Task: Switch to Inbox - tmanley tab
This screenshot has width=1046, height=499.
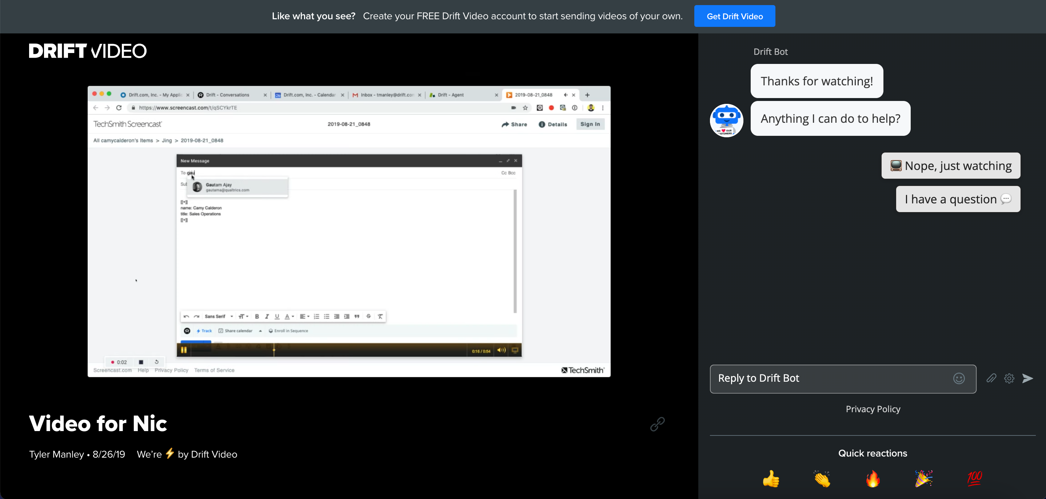Action: 387,95
